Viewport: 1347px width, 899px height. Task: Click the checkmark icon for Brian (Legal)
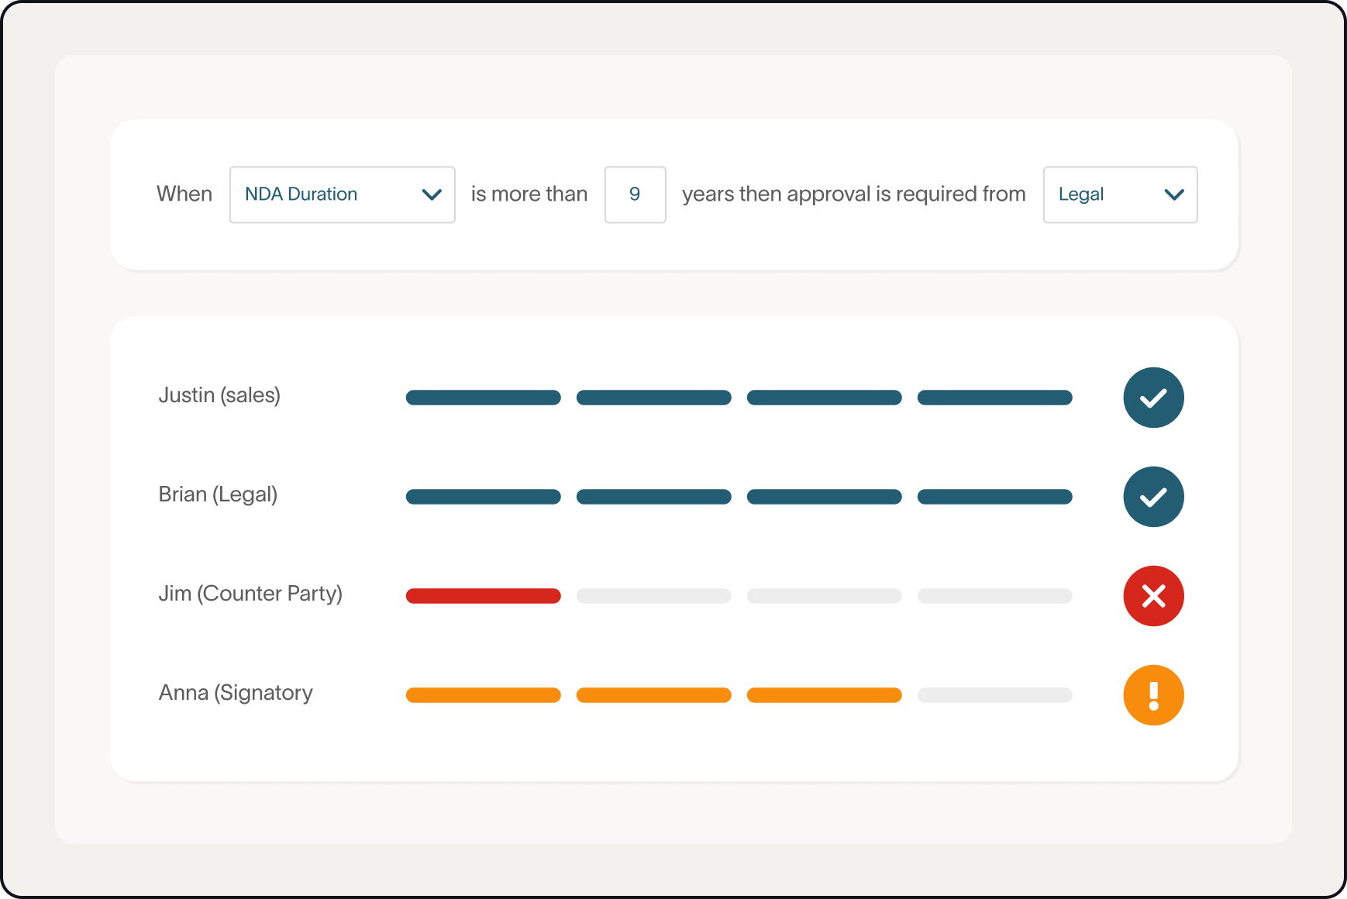(x=1153, y=497)
